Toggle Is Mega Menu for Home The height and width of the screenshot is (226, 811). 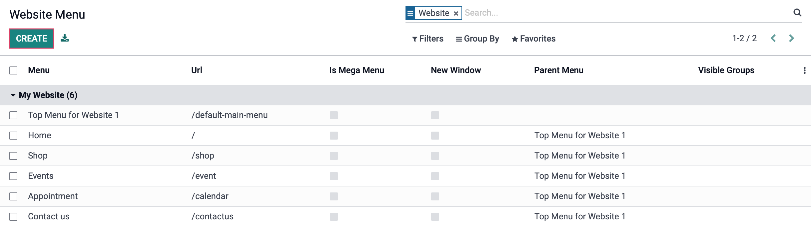334,136
